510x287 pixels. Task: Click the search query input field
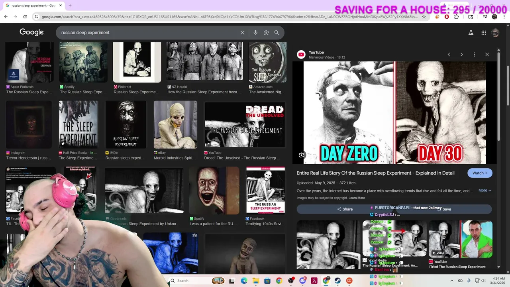pos(147,33)
